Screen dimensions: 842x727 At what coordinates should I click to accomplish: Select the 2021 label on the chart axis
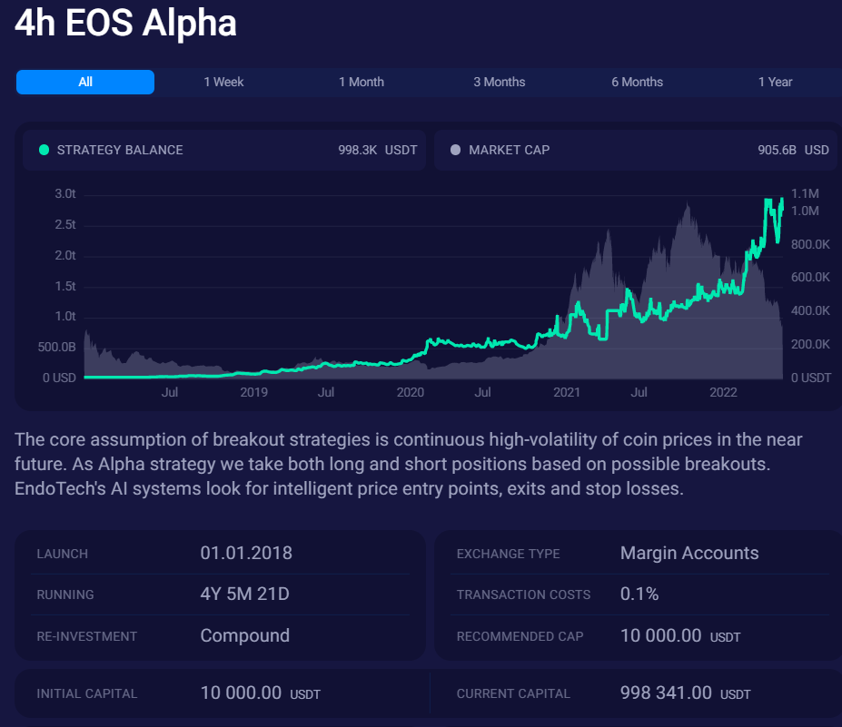(567, 392)
